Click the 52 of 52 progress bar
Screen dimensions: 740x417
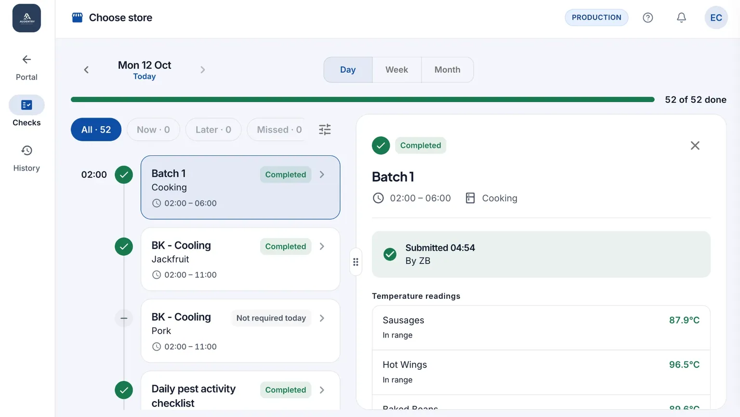tap(363, 99)
